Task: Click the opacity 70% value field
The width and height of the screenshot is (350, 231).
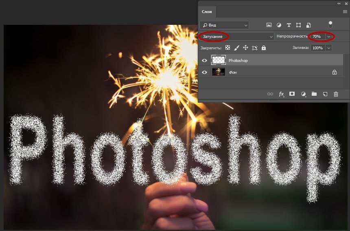Action: [x=318, y=36]
